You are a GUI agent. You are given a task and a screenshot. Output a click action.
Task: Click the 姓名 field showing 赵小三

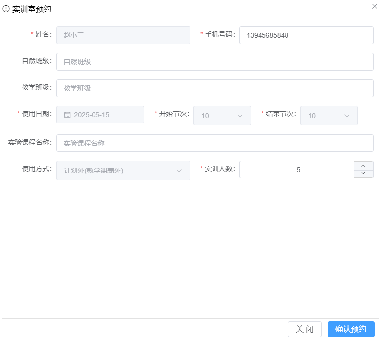123,35
